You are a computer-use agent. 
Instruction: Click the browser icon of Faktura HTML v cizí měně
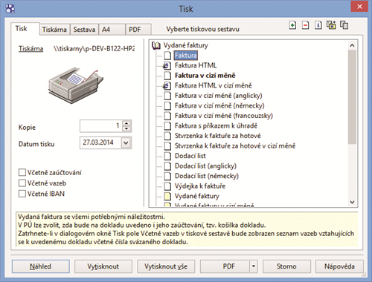[x=167, y=85]
